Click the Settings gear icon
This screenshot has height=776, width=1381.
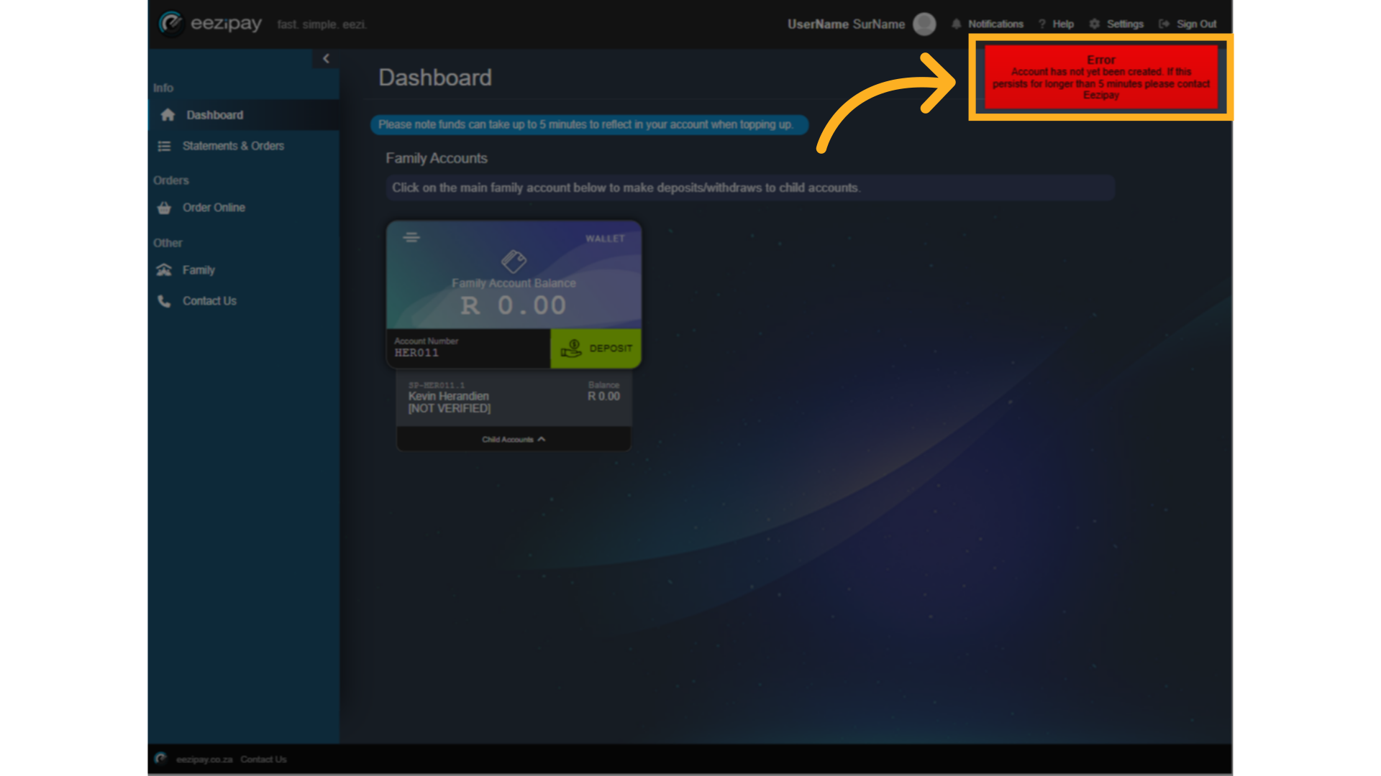coord(1094,24)
